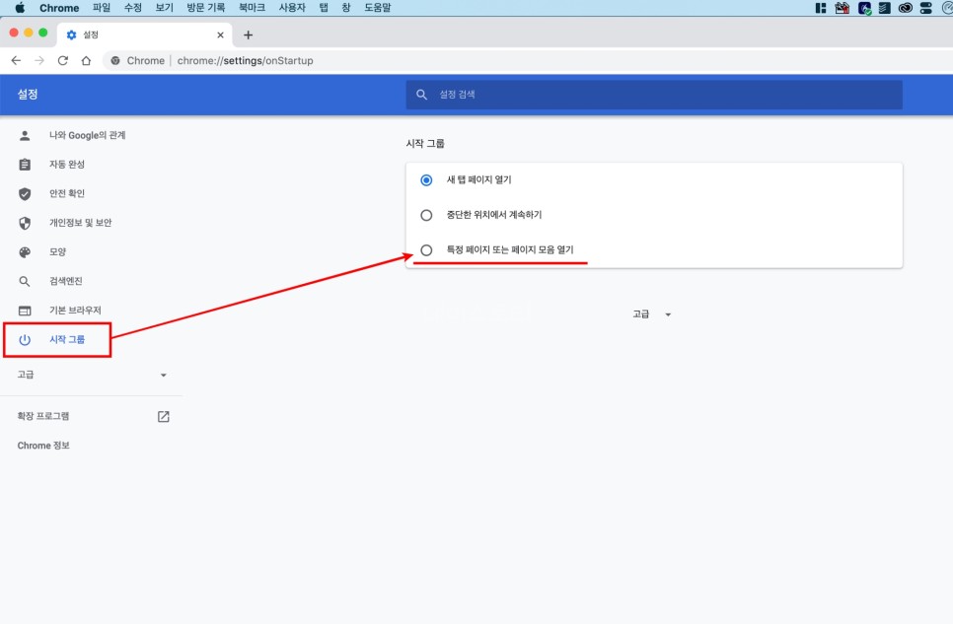The image size is (953, 624).
Task: Open Control Center in the macOS menu bar
Action: [925, 7]
